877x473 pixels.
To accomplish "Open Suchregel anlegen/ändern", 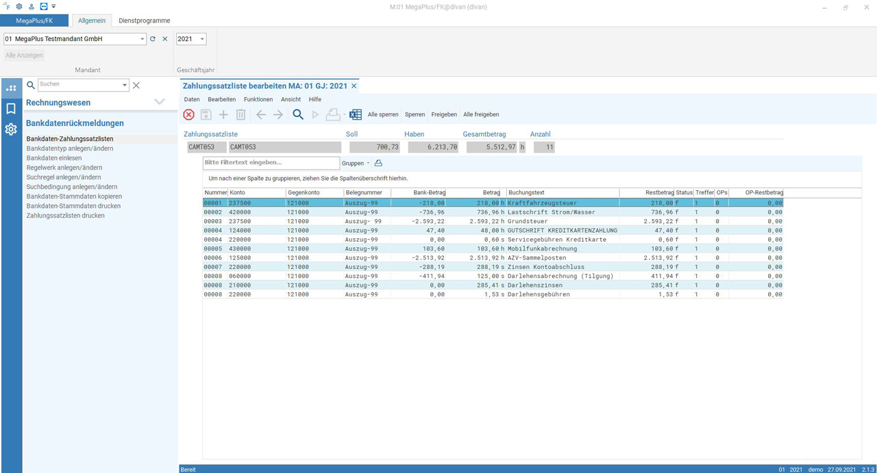I will (x=64, y=177).
